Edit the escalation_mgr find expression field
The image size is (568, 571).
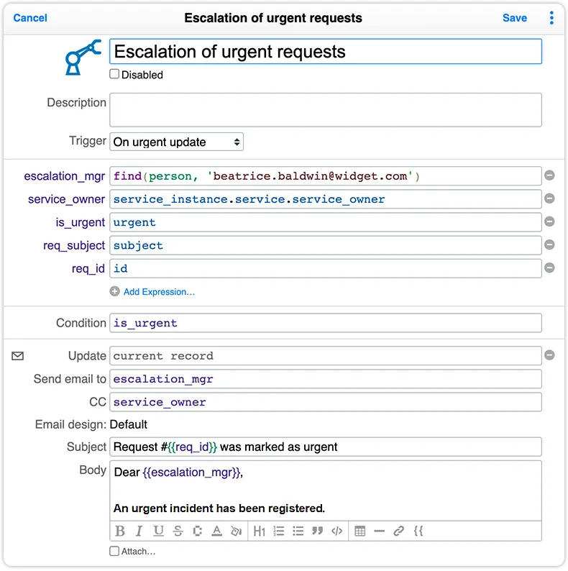tap(326, 176)
